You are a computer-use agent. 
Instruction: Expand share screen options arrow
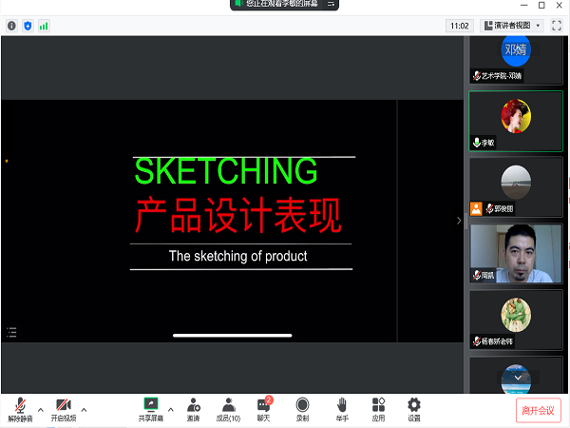170,410
